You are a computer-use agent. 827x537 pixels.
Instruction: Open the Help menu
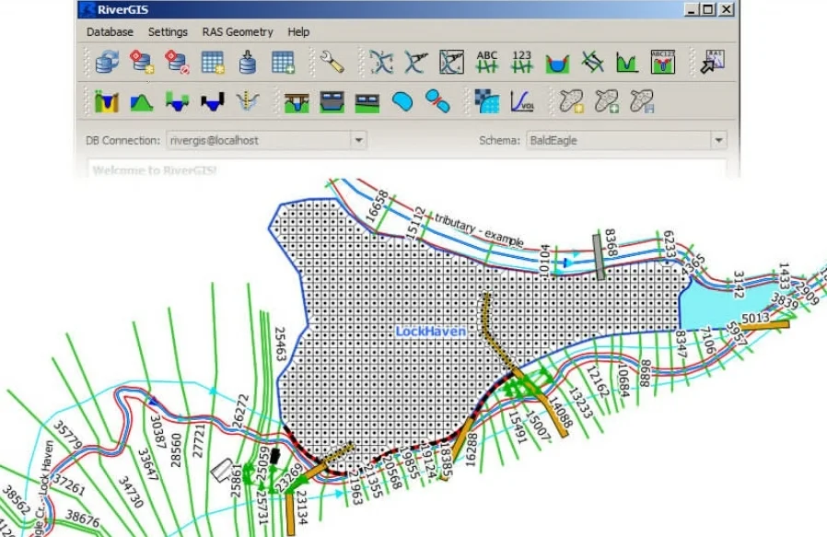click(x=297, y=31)
